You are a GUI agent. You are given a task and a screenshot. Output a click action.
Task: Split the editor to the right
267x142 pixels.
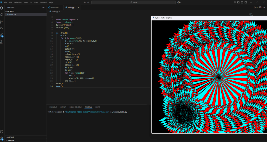pyautogui.click(x=260, y=7)
